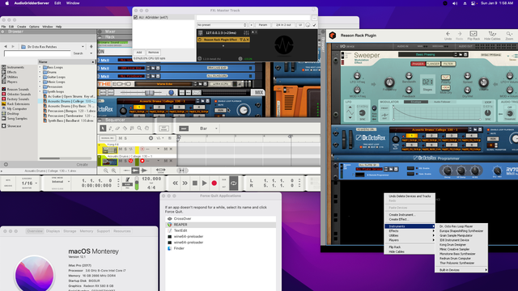Open Players in the Browser sidebar
Viewport: 518px width, 291px height.
[x=12, y=82]
